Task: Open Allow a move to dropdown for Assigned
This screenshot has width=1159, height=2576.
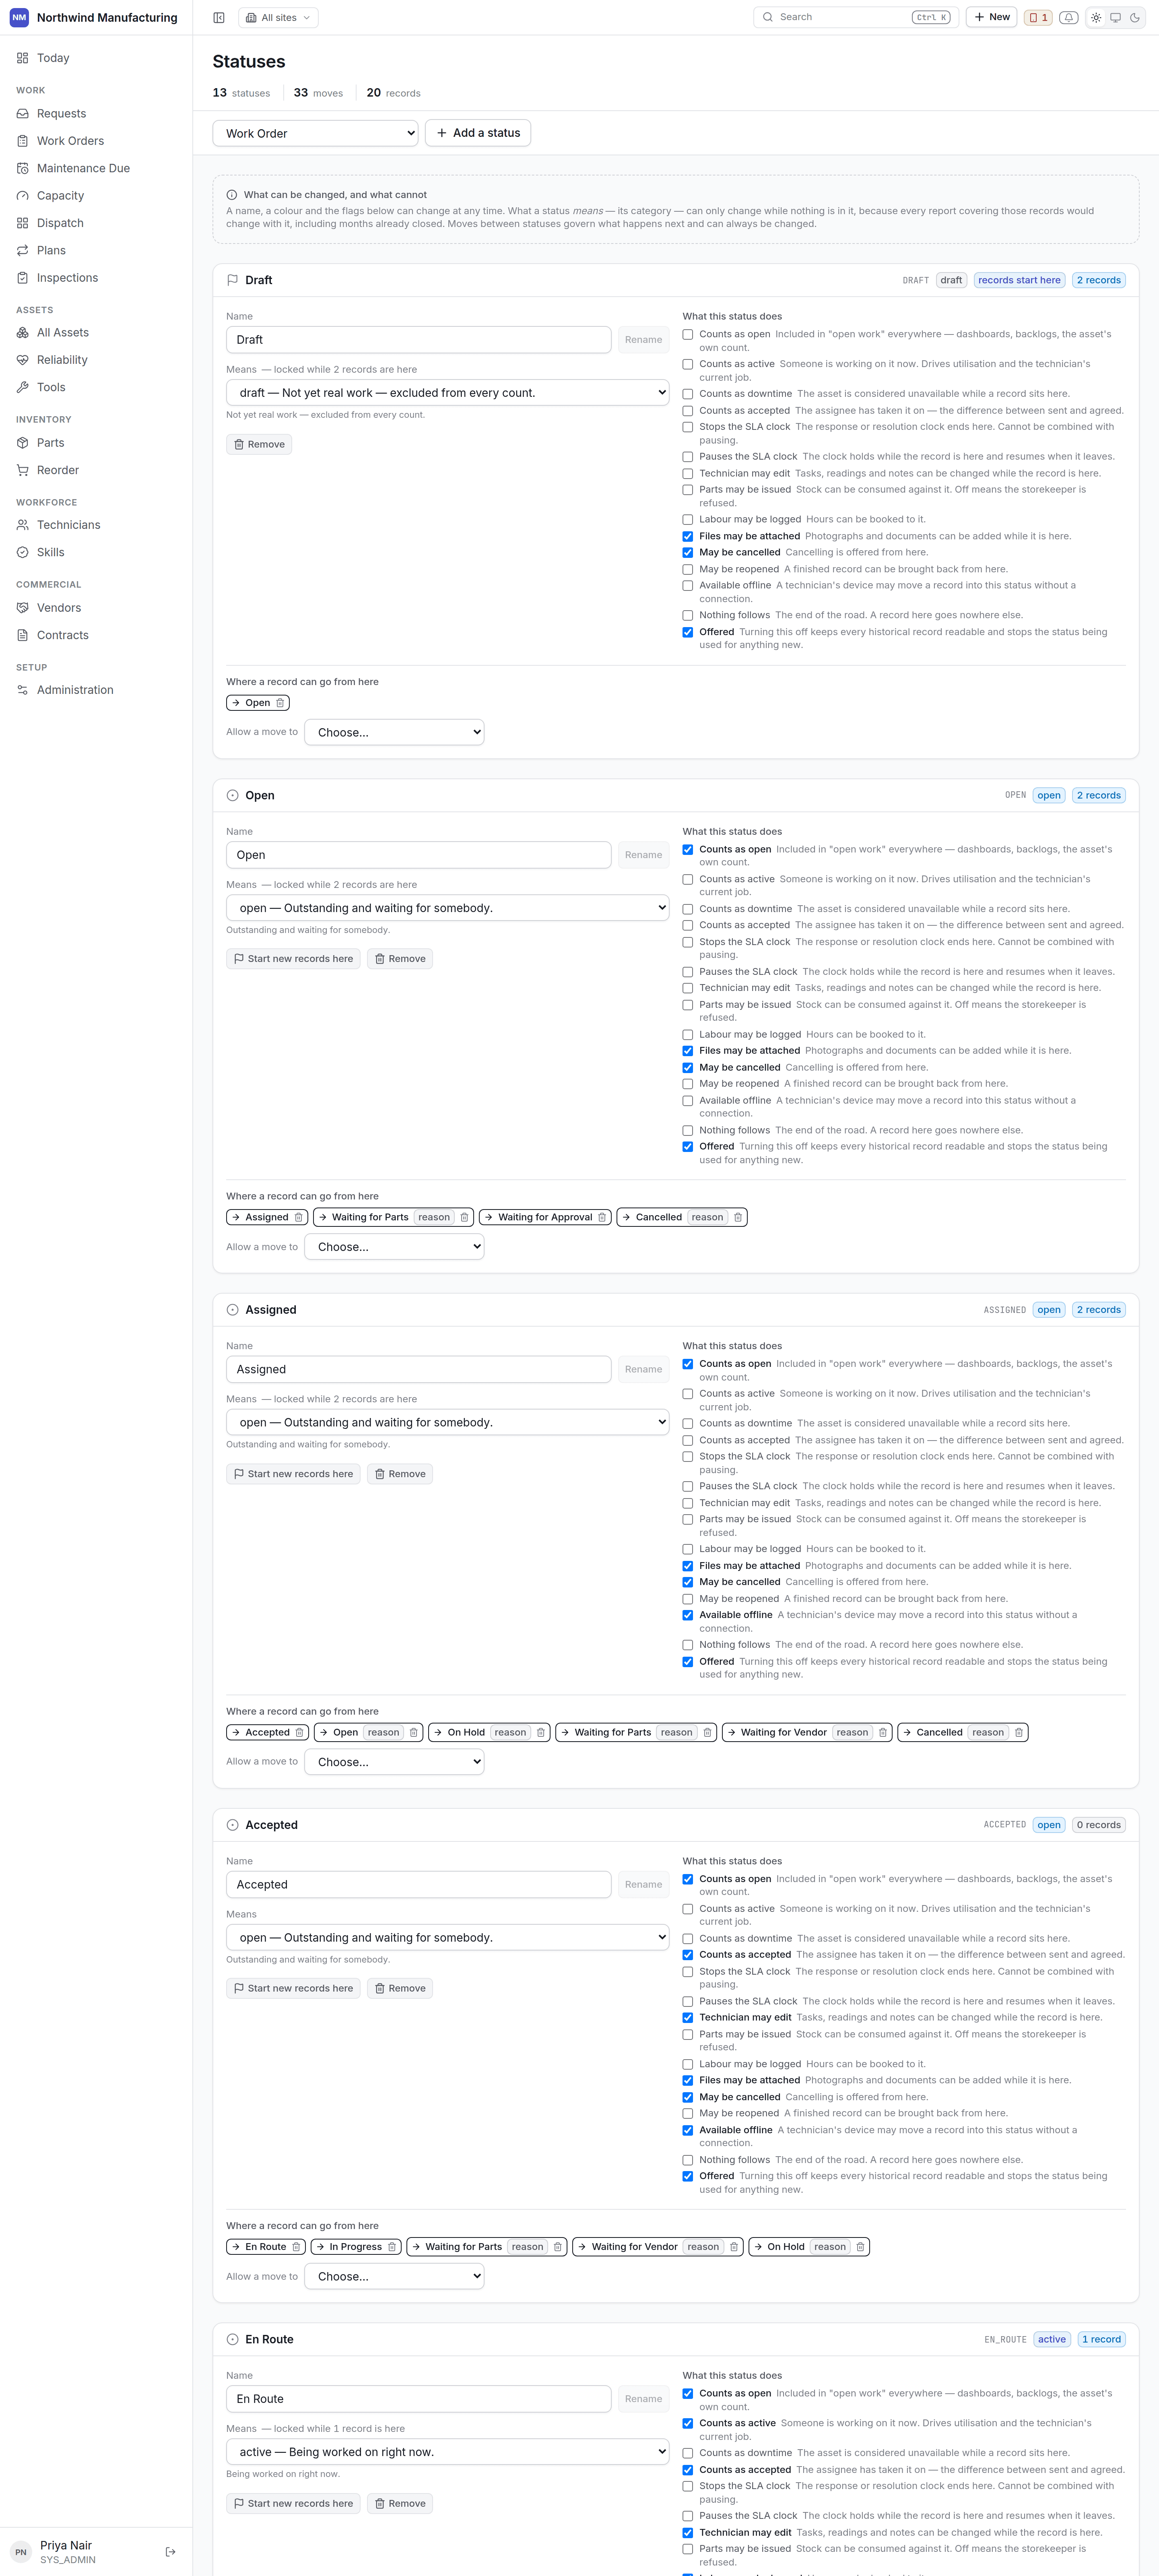Action: pos(394,1762)
